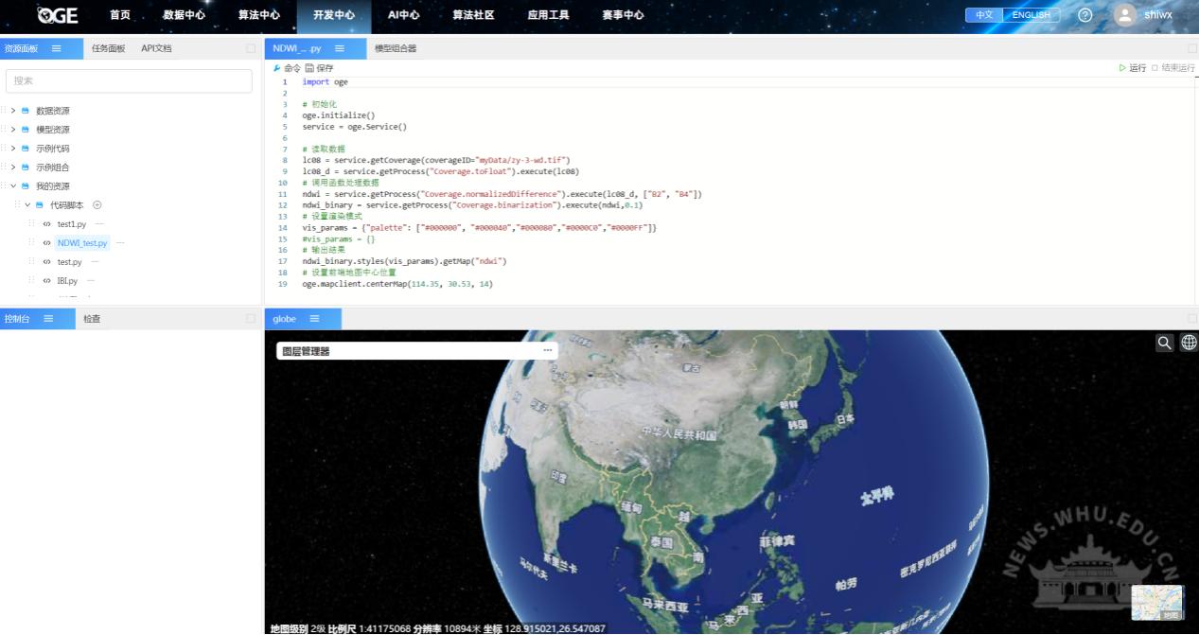Image resolution: width=1199 pixels, height=635 pixels.
Task: Click the code icon of test1.py
Action: [46, 224]
